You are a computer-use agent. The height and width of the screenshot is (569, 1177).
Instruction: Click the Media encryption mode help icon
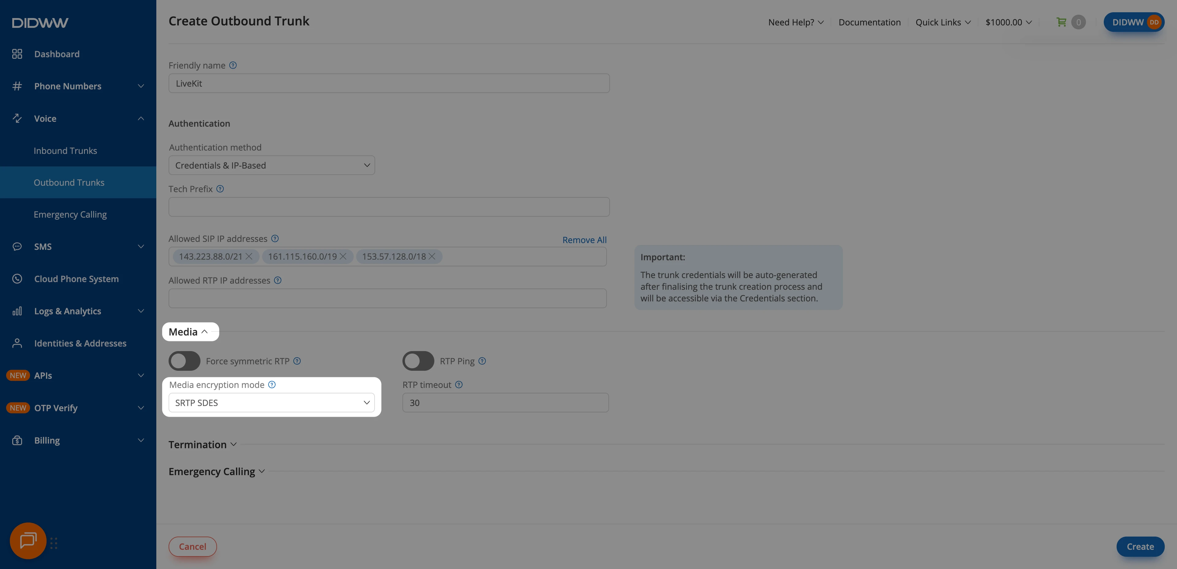pyautogui.click(x=272, y=385)
